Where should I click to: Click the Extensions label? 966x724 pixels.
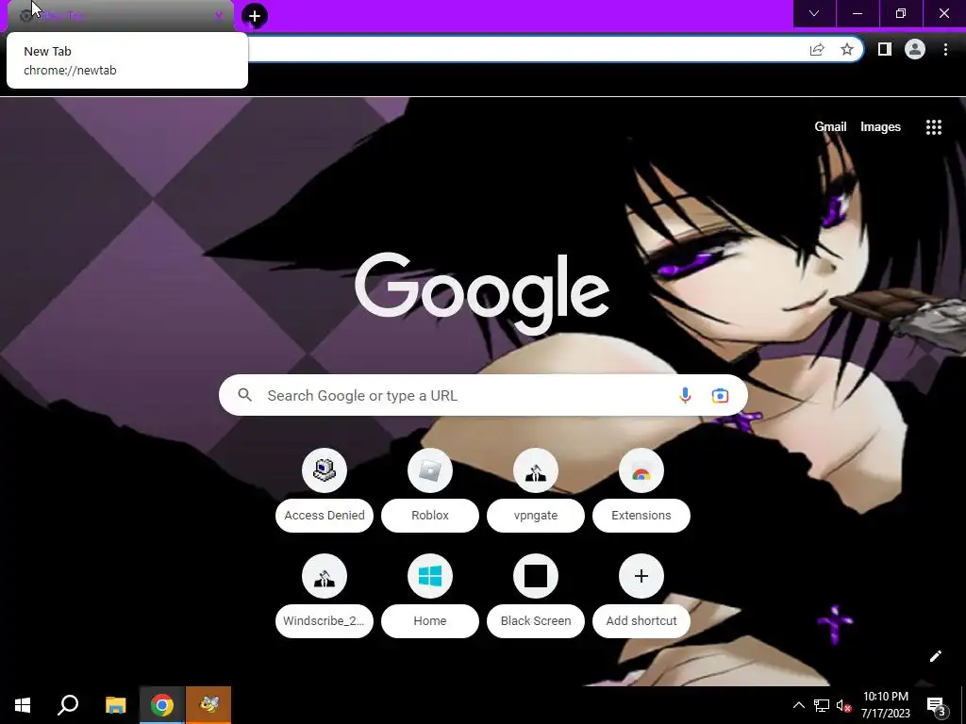coord(641,516)
